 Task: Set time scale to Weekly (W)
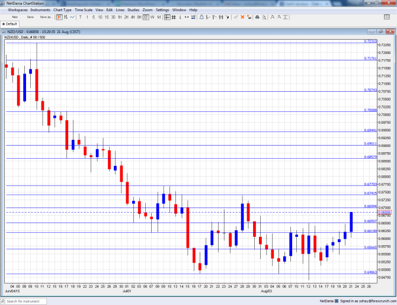152,17
